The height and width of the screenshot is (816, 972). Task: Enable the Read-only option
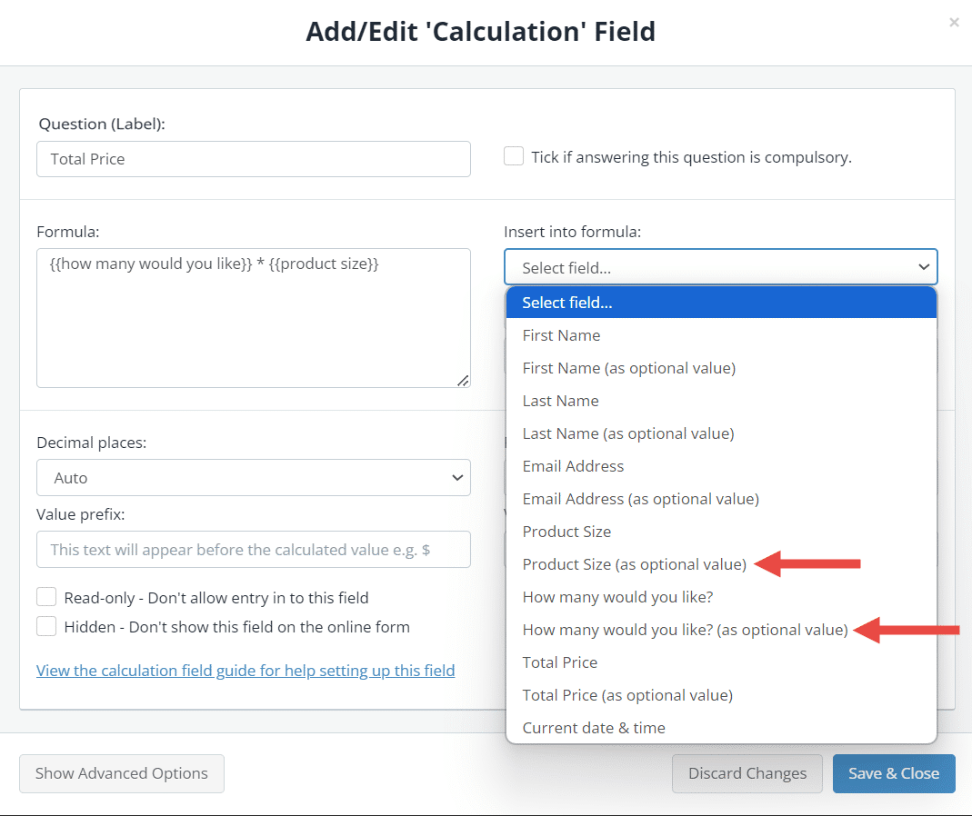46,597
